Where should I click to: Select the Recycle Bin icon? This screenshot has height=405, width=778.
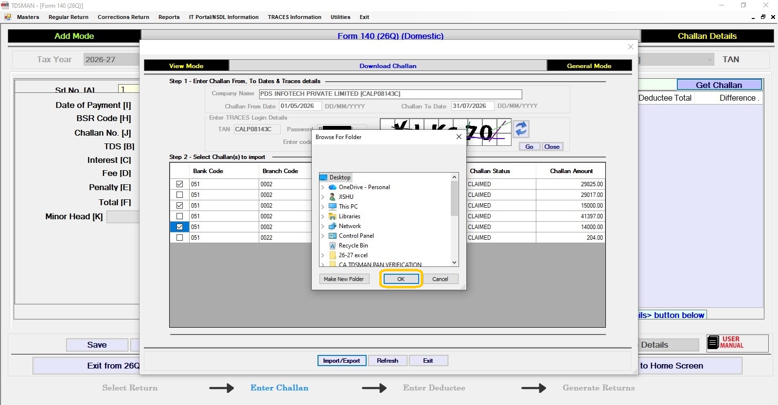pyautogui.click(x=333, y=246)
